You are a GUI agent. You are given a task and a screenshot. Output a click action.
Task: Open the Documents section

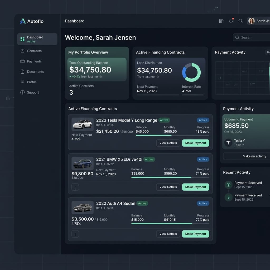click(37, 72)
